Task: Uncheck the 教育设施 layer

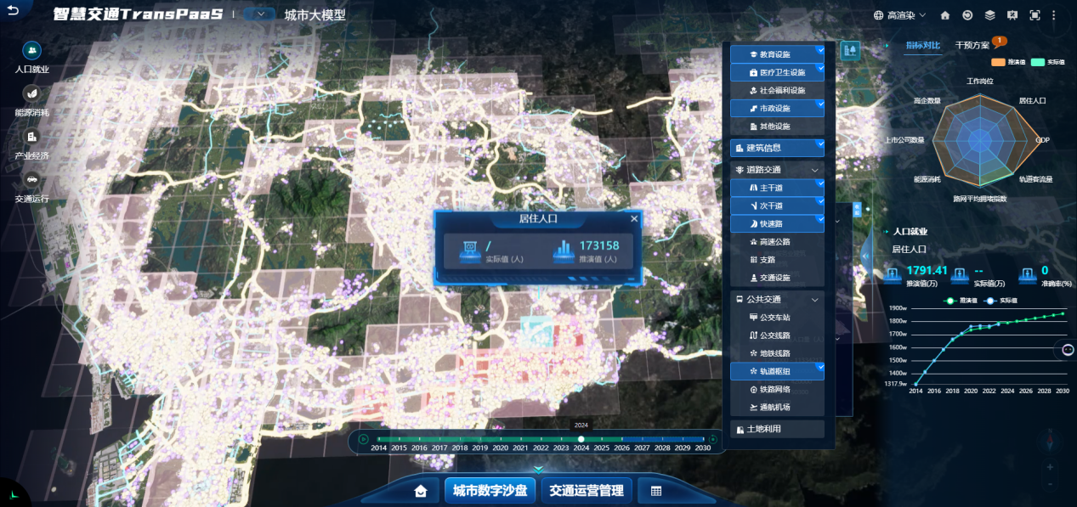Action: pyautogui.click(x=819, y=51)
